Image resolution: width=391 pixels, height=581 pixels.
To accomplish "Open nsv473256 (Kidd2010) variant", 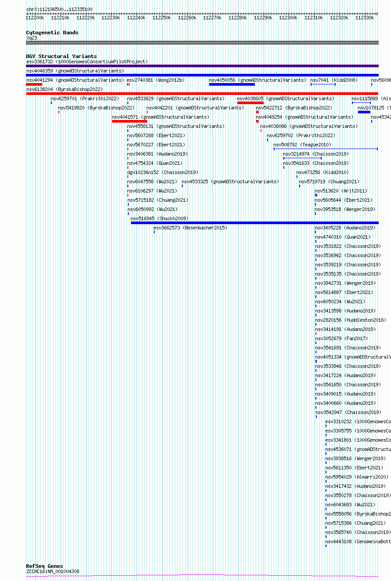I will pyautogui.click(x=322, y=173).
